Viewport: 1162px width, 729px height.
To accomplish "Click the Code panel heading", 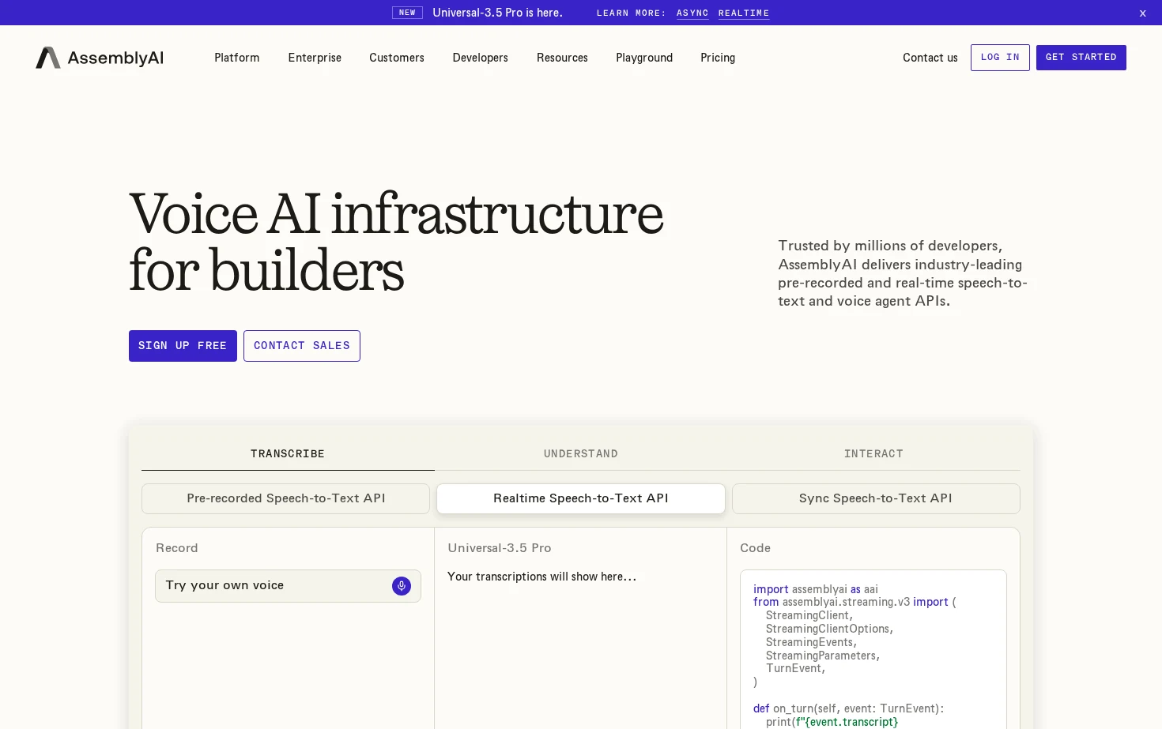I will 755,548.
